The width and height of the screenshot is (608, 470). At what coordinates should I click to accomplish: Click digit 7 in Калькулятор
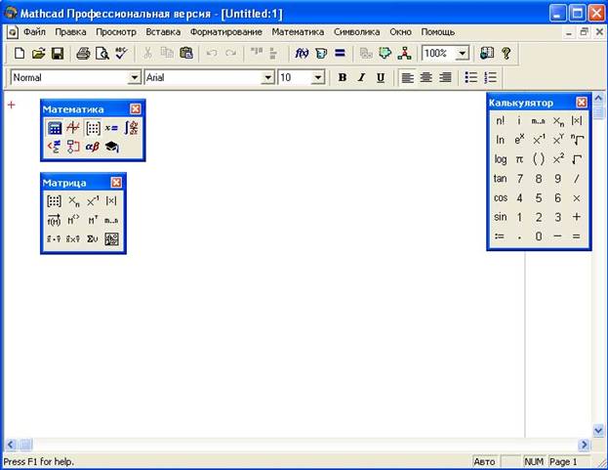[519, 179]
